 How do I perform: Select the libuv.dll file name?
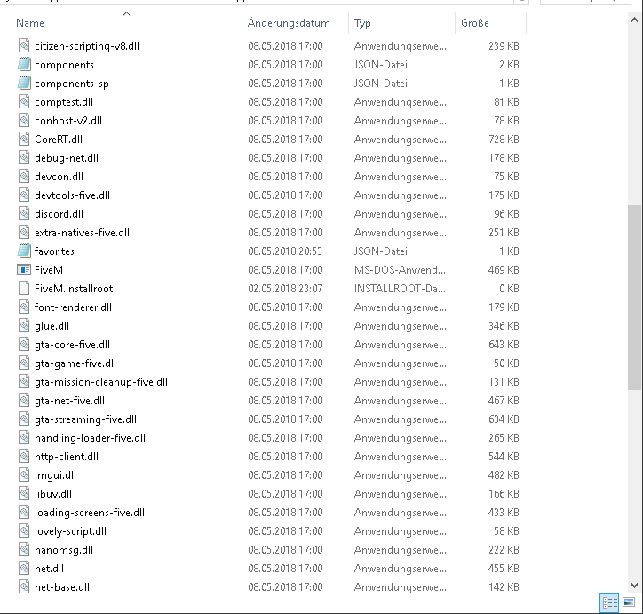click(x=53, y=494)
